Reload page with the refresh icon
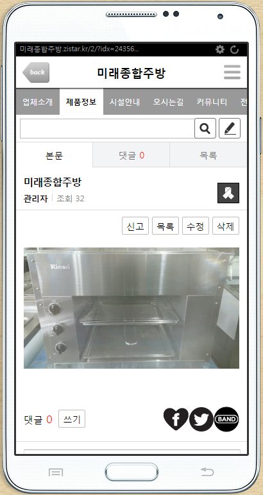The height and width of the screenshot is (495, 263). pyautogui.click(x=234, y=49)
